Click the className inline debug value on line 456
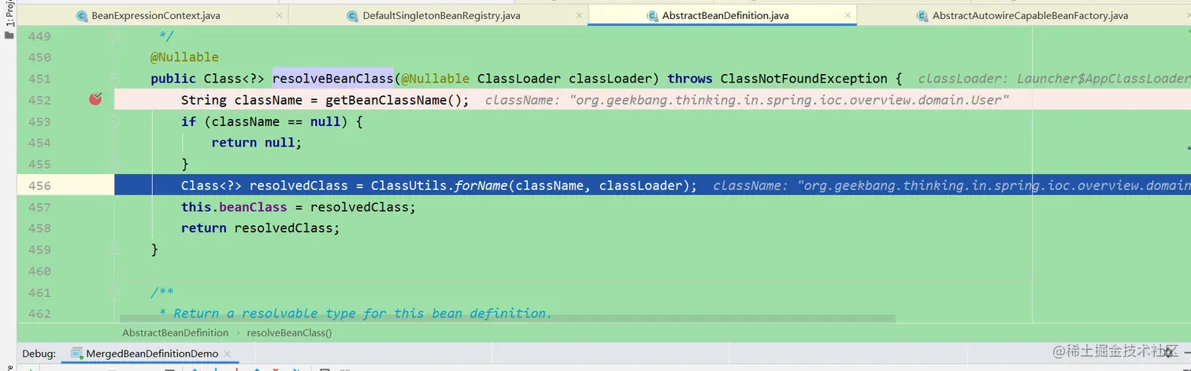Viewport: 1191px width, 371px height. (951, 186)
